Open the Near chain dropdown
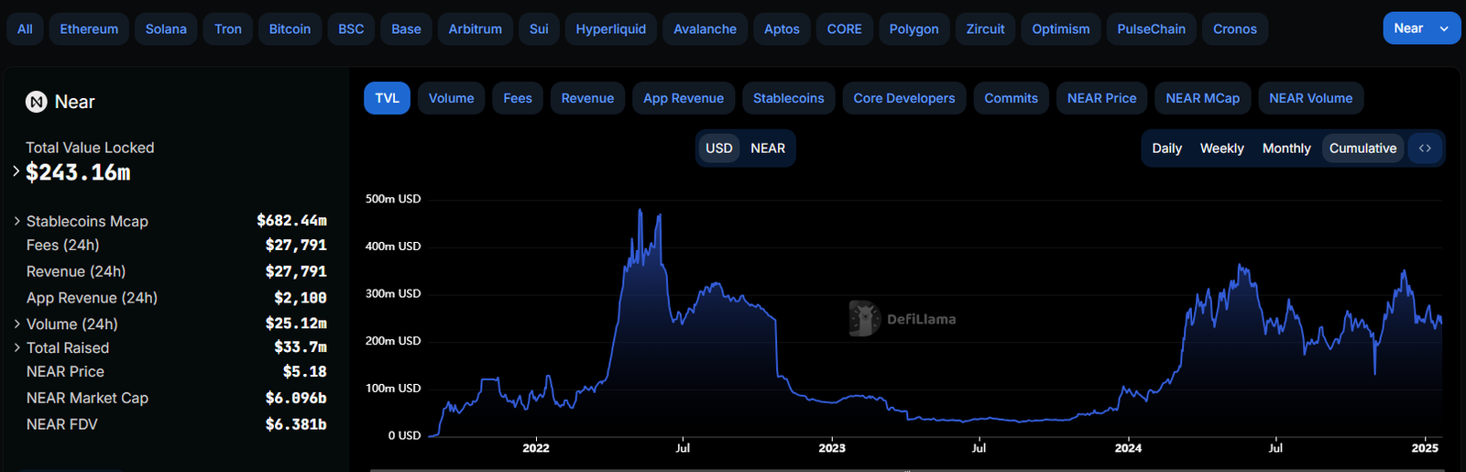 tap(1421, 28)
